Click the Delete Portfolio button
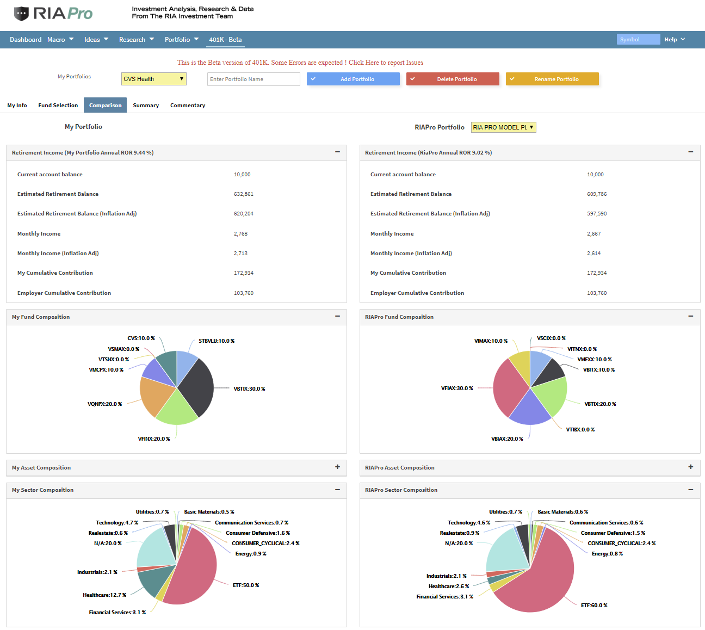The height and width of the screenshot is (630, 705). pyautogui.click(x=453, y=79)
